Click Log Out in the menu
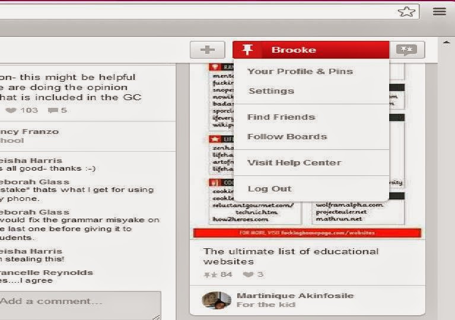 269,188
